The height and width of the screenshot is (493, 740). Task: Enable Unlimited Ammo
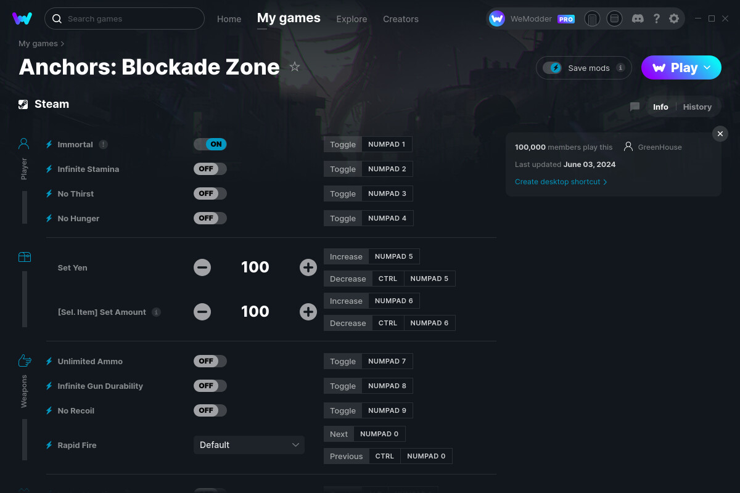coord(210,361)
